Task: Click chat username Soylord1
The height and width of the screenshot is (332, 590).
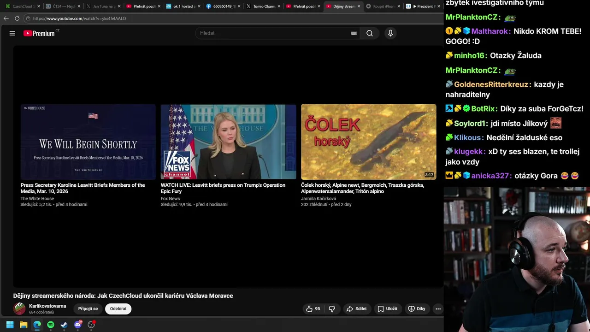Action: [471, 124]
